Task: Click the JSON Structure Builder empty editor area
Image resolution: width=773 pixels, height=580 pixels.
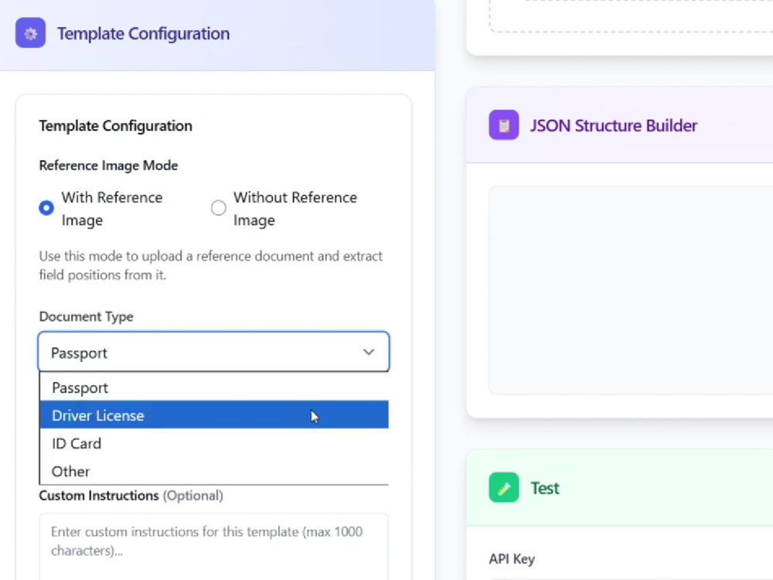Action: point(631,291)
